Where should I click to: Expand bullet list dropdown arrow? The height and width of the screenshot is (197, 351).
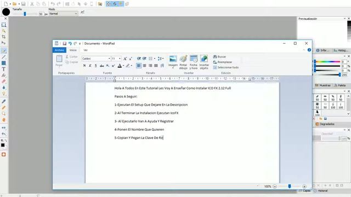(x=155, y=59)
